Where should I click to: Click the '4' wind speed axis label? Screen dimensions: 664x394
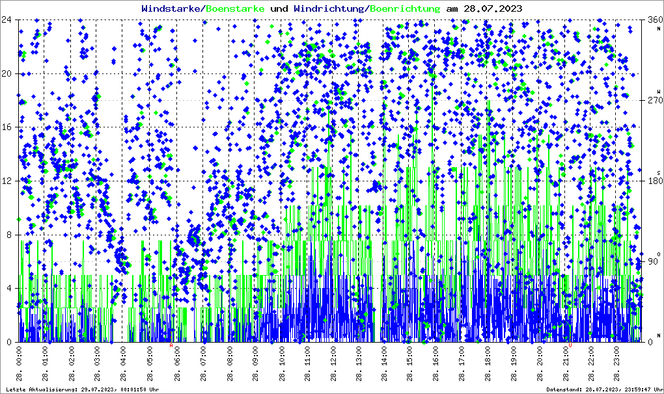tap(8, 288)
